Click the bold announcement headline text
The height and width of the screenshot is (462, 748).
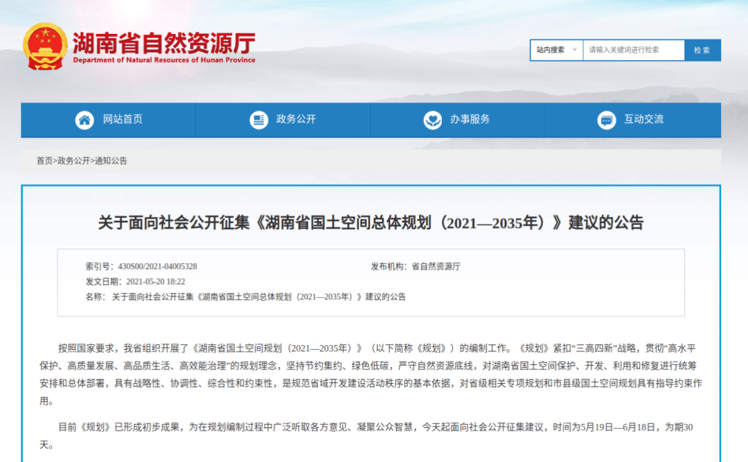point(371,222)
